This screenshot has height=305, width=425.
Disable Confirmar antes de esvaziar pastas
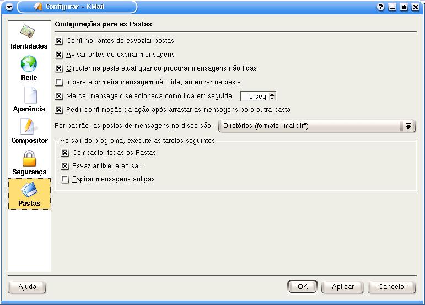tap(60, 41)
